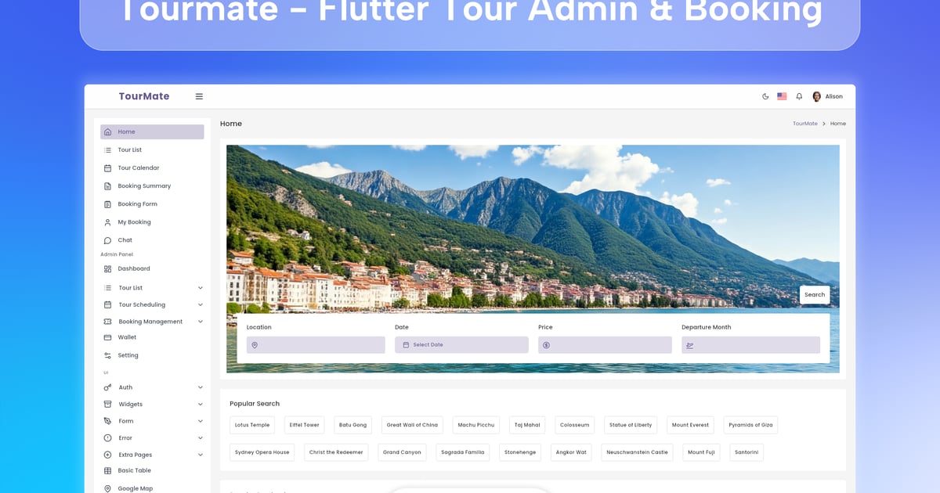Click the Tour Scheduling calendar icon
940x493 pixels.
coord(108,305)
